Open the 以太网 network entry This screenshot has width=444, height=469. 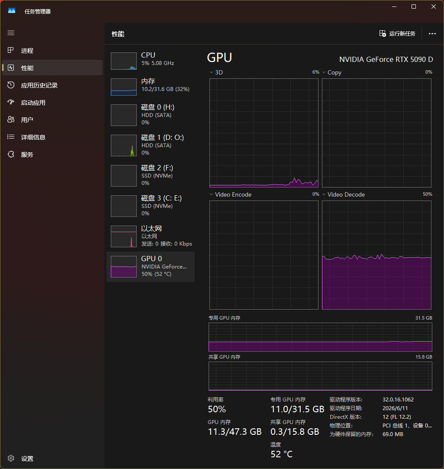(x=151, y=236)
